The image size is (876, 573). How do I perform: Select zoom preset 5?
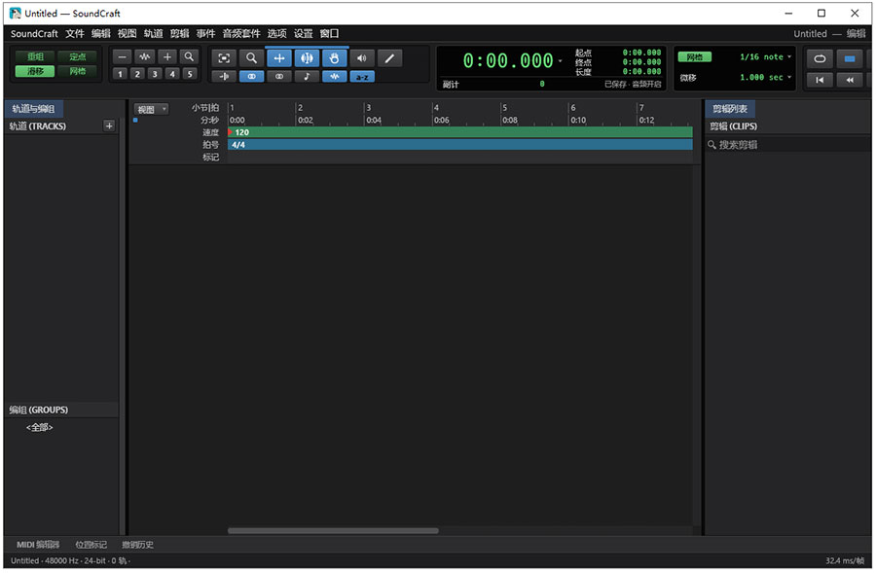190,74
